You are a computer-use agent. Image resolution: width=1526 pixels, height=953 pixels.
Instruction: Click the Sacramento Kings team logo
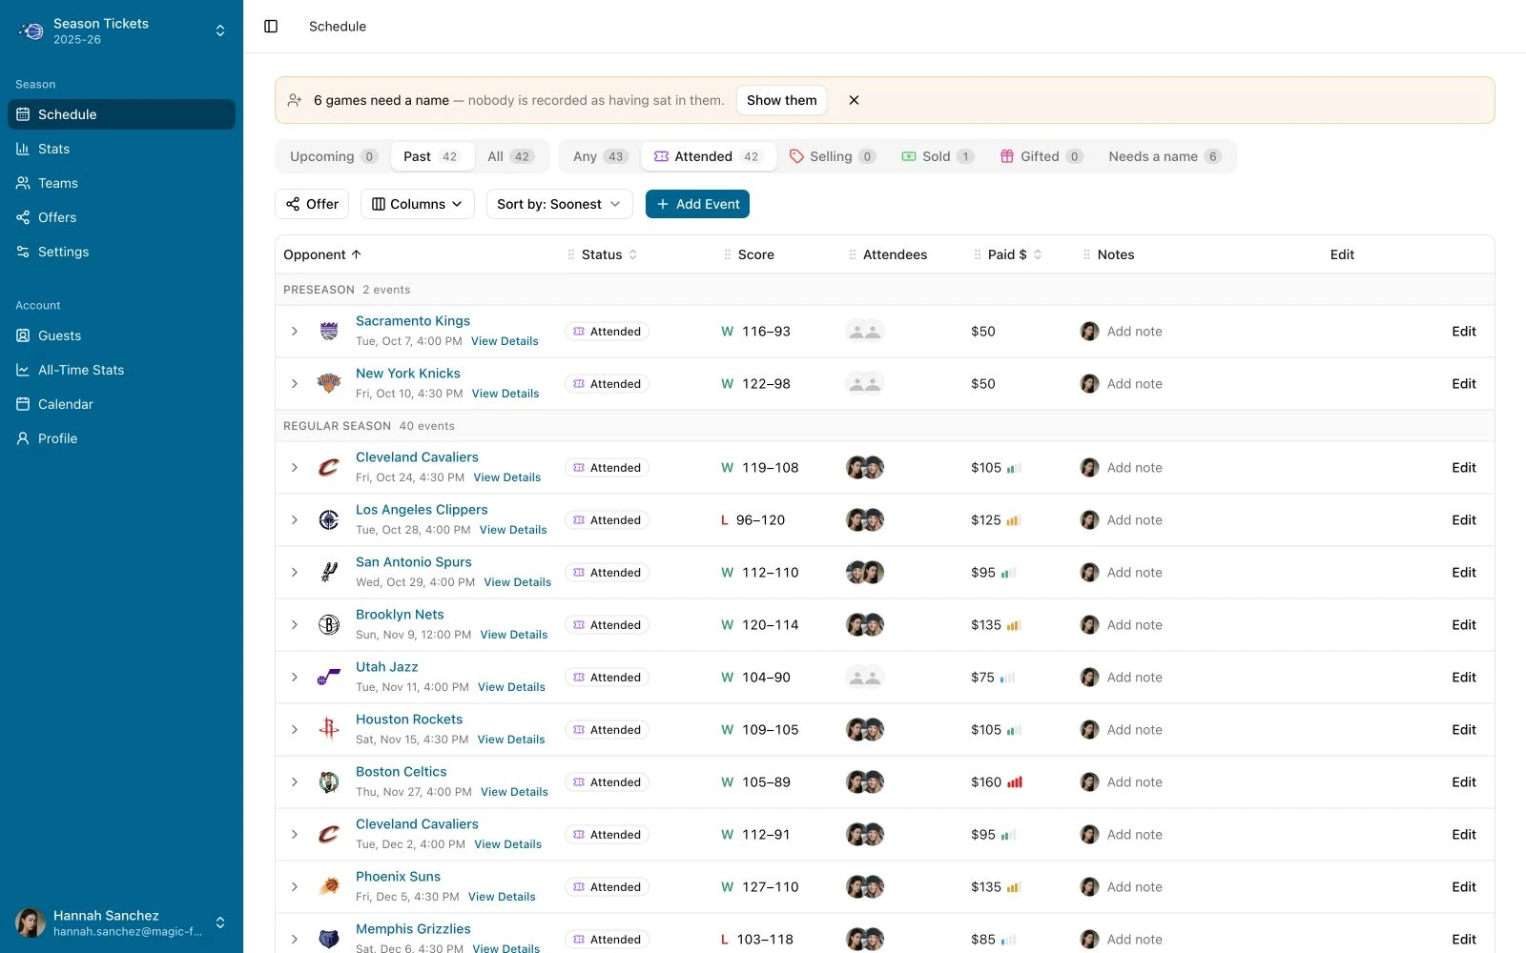tap(329, 332)
